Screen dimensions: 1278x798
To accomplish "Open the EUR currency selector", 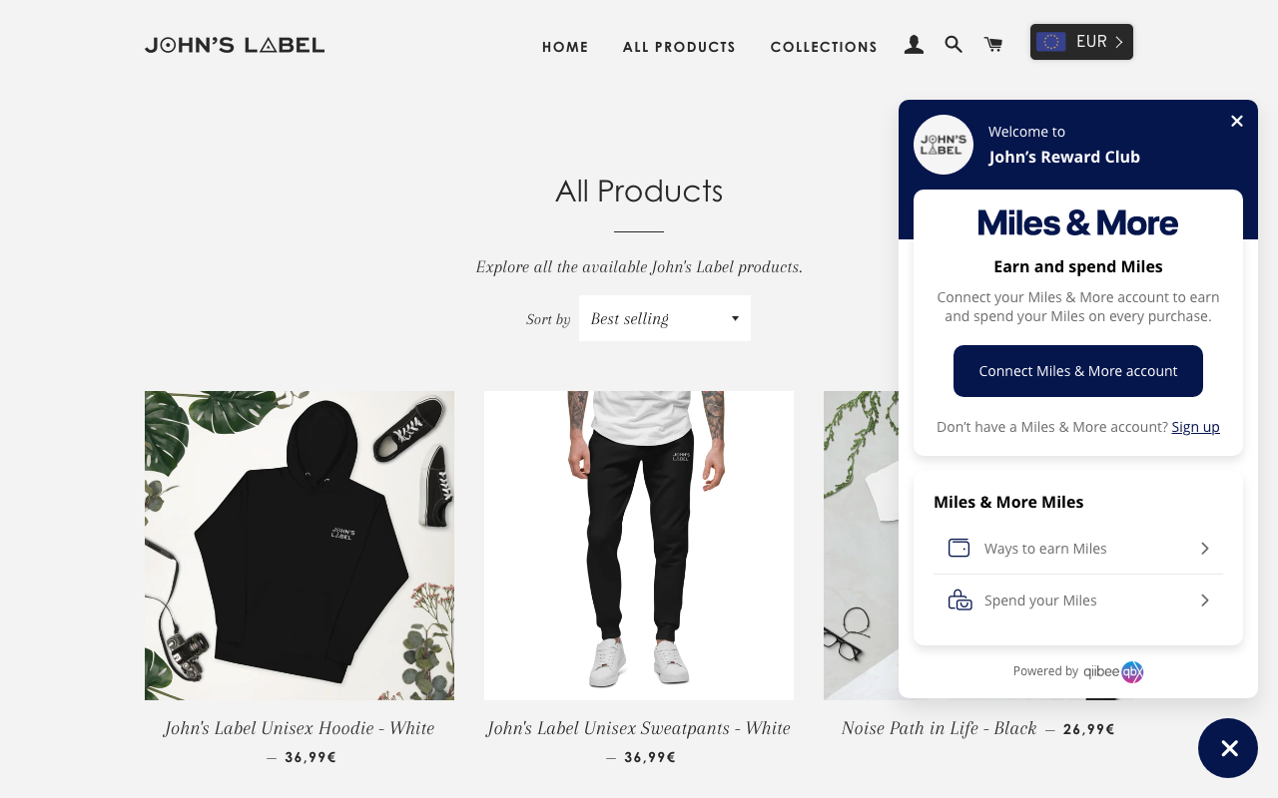I will tap(1081, 42).
